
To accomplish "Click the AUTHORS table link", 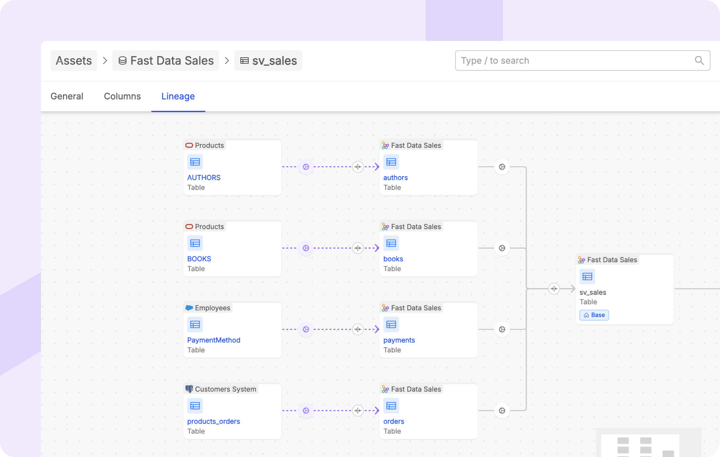I will click(x=204, y=177).
